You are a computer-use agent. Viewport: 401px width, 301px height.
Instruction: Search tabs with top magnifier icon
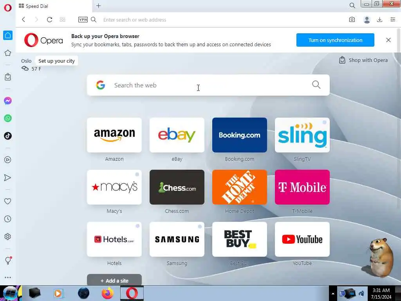tap(352, 5)
